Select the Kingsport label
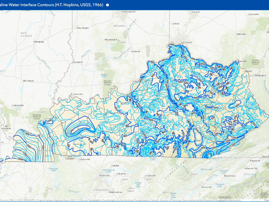 [x=255, y=161]
